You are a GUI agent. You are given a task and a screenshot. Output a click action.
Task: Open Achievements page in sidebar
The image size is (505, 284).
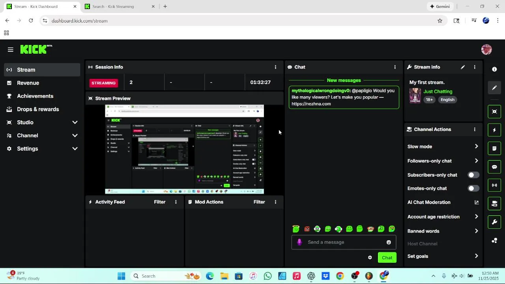42,96
